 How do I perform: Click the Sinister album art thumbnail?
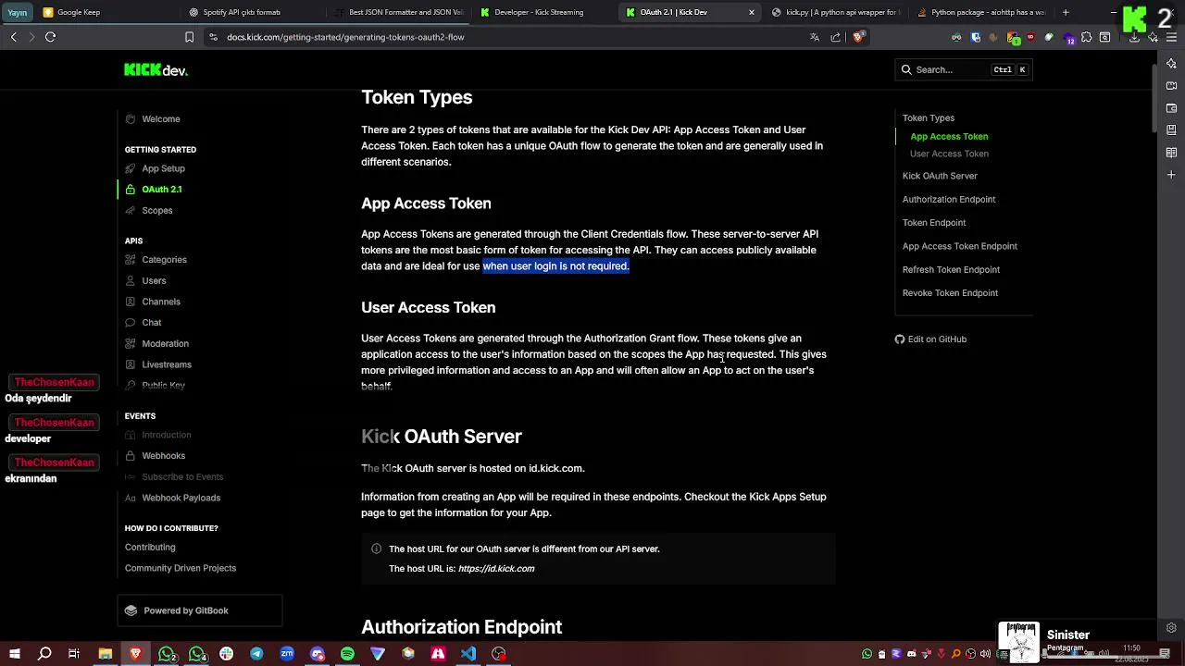(1019, 642)
